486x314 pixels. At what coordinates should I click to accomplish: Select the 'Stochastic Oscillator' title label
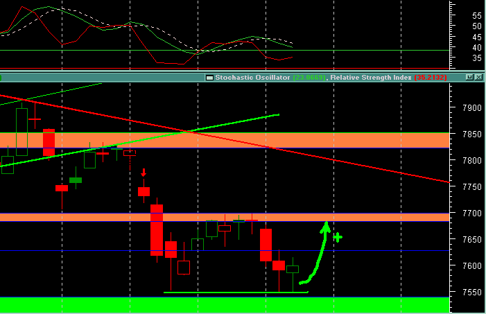pyautogui.click(x=252, y=78)
